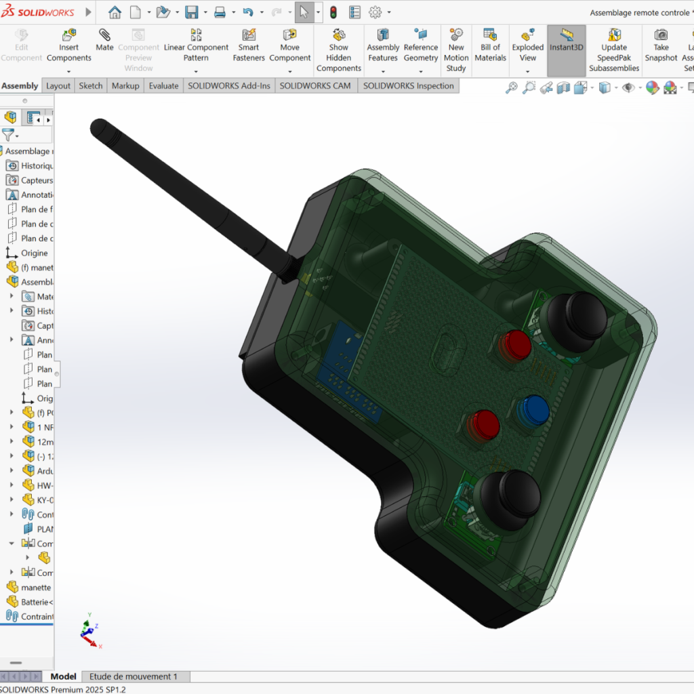694x694 pixels.
Task: Expand the HW- component node
Action: [12, 485]
